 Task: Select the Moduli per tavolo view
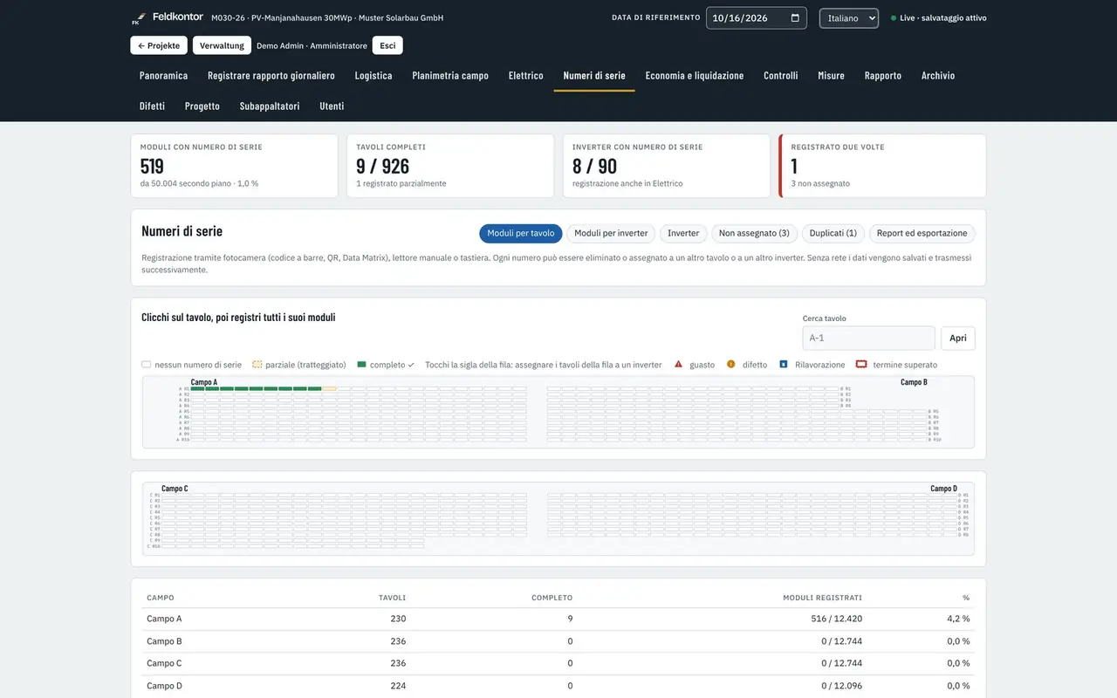[x=521, y=234]
